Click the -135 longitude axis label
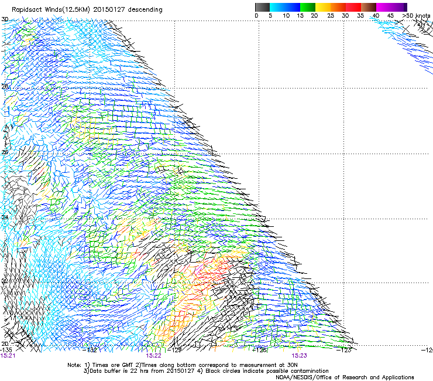The image size is (433, 381). [6, 350]
